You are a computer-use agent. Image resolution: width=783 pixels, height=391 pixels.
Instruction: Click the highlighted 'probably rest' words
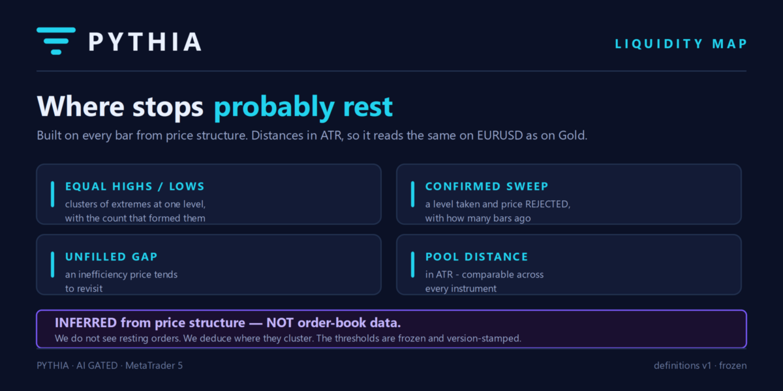click(x=303, y=108)
